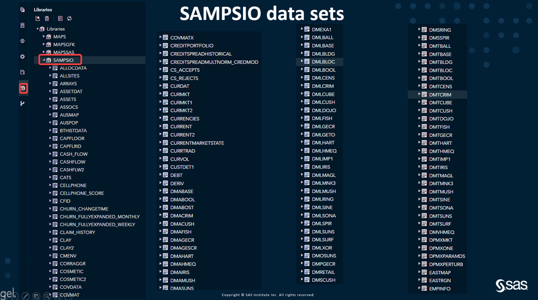The image size is (538, 300).
Task: Click the table icon beside ALLOCDATA
Action: click(55, 68)
